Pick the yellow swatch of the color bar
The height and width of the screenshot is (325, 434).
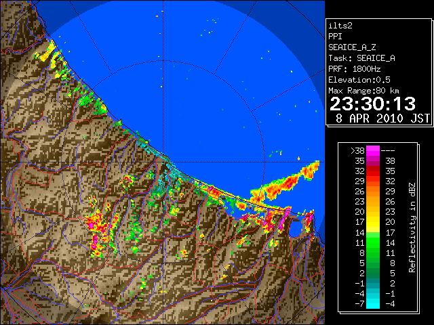coord(373,222)
